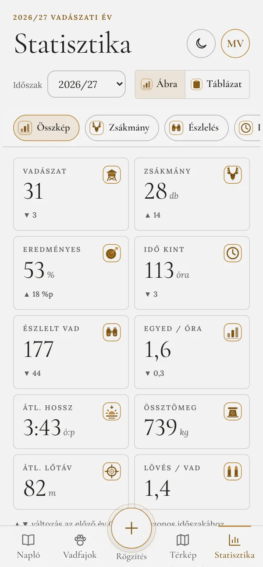This screenshot has width=263, height=567.
Task: Switch to Táblázat table view
Action: point(217,84)
